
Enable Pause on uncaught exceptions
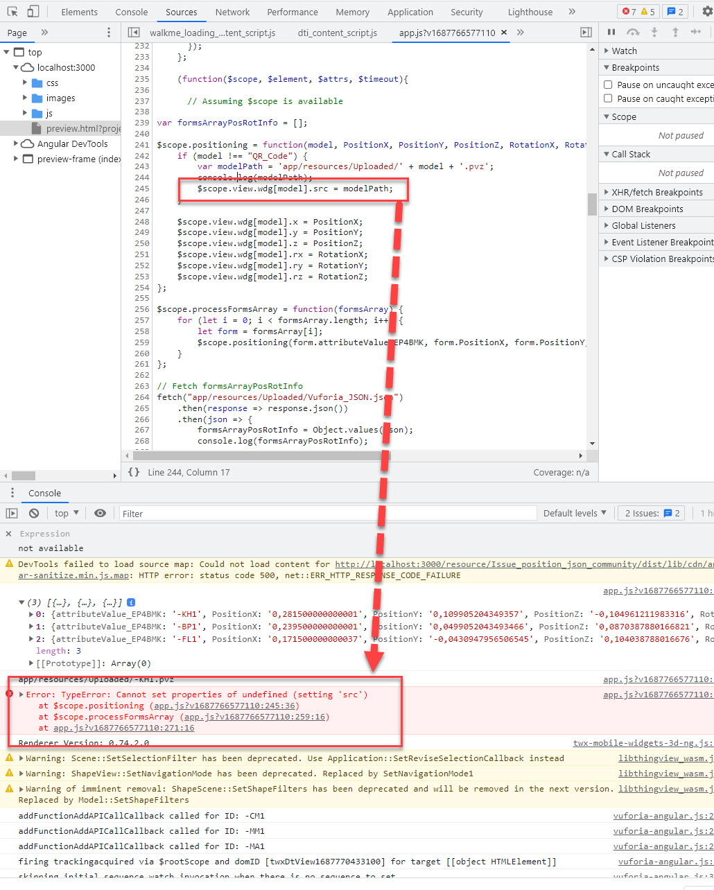pyautogui.click(x=608, y=85)
